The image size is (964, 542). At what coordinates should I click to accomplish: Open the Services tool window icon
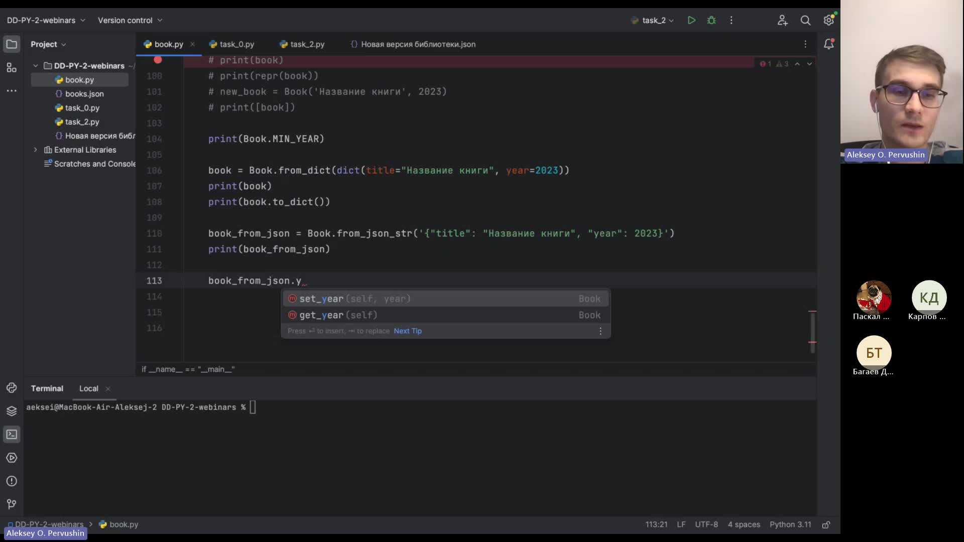click(x=12, y=458)
